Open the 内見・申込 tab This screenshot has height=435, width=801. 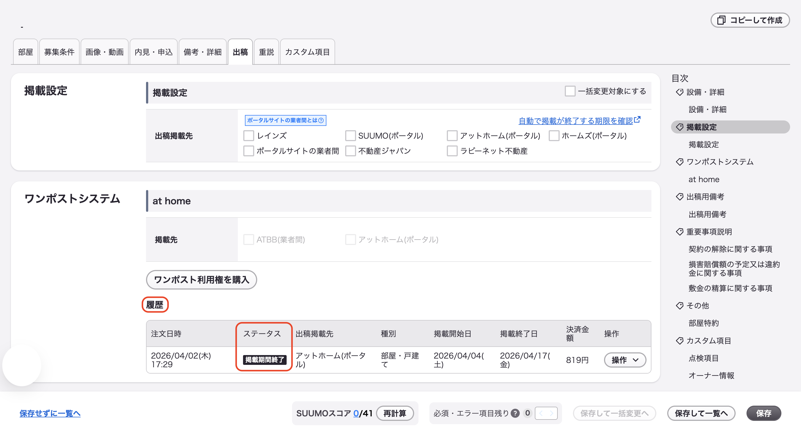coord(154,52)
